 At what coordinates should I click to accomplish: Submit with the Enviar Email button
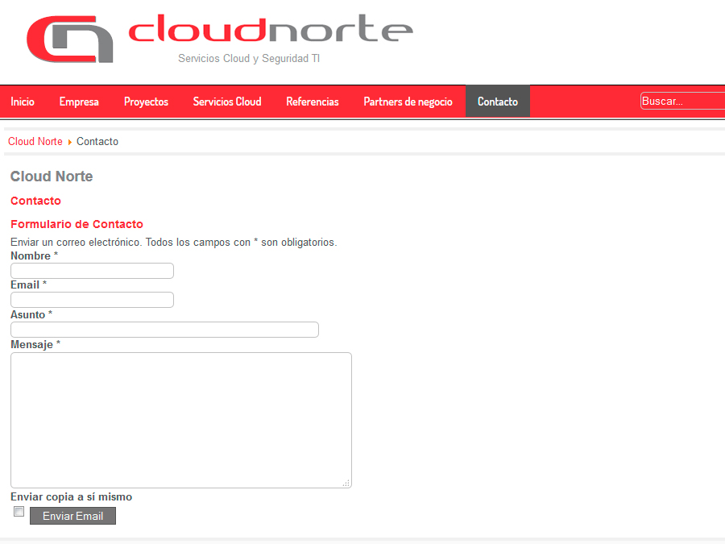73,516
